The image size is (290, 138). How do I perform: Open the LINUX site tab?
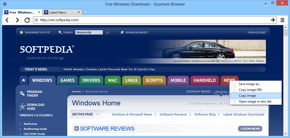pos(132,80)
